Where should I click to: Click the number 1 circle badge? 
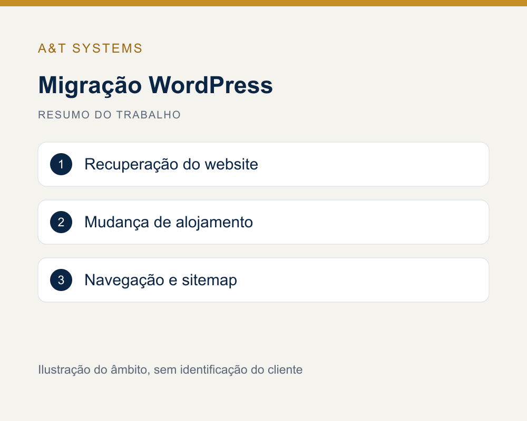click(x=61, y=164)
